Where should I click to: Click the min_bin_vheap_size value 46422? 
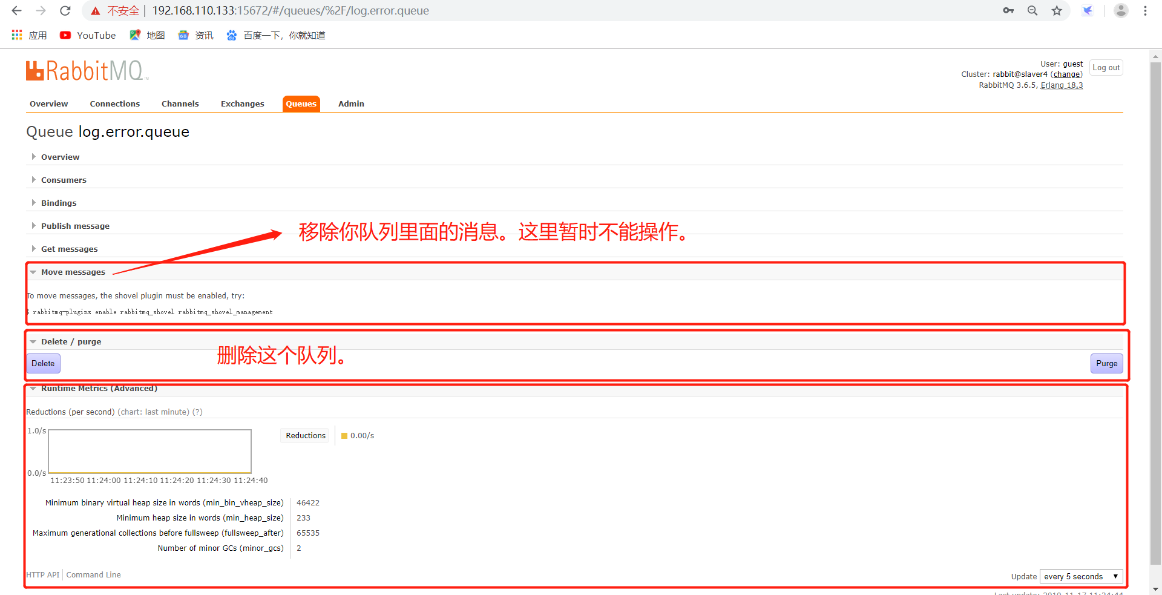point(308,503)
